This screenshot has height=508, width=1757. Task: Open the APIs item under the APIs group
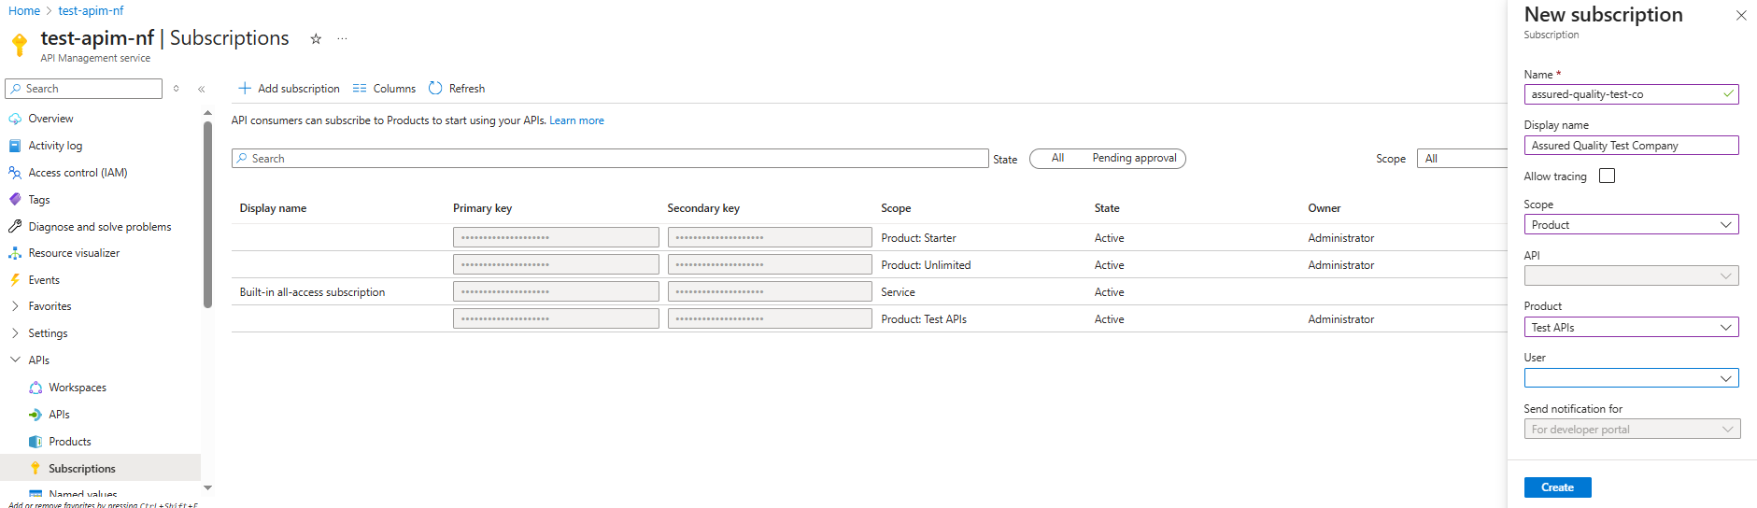tap(59, 415)
